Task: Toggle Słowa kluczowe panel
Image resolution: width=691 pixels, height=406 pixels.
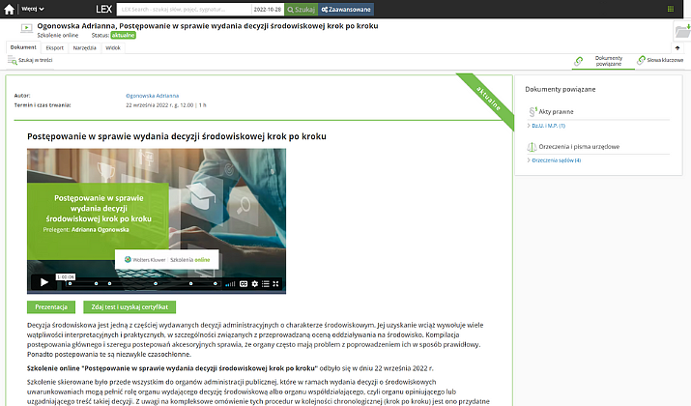Action: pyautogui.click(x=662, y=61)
